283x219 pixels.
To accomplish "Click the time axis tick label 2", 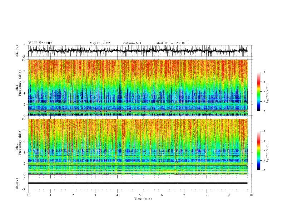I will (x=73, y=195).
